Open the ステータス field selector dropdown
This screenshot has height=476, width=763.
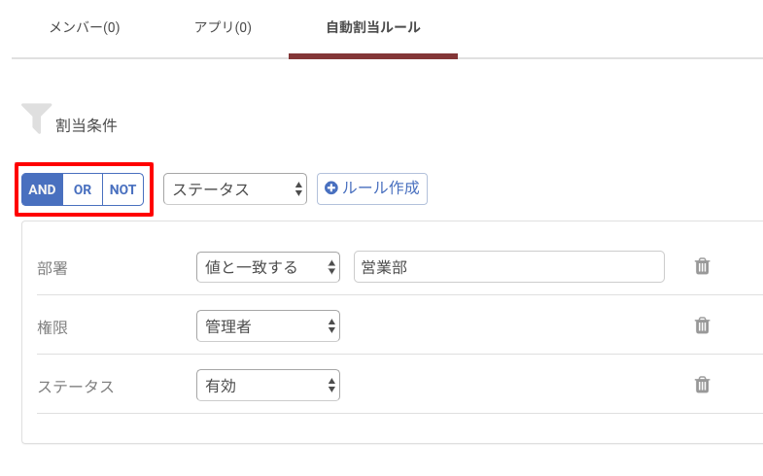tap(235, 189)
